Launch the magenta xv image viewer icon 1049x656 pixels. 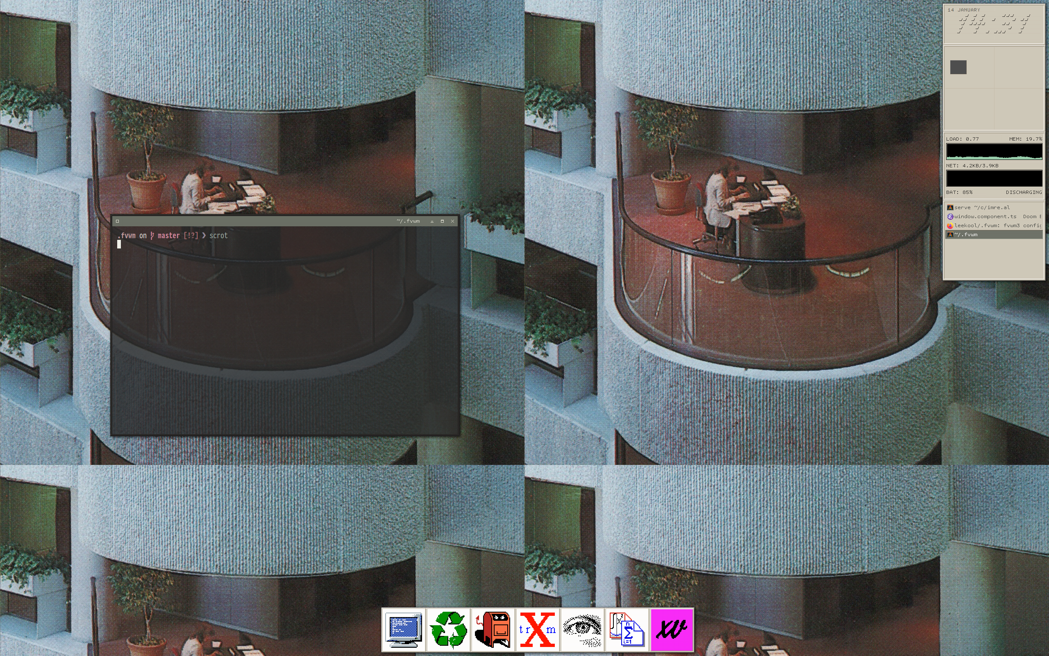[x=672, y=629]
